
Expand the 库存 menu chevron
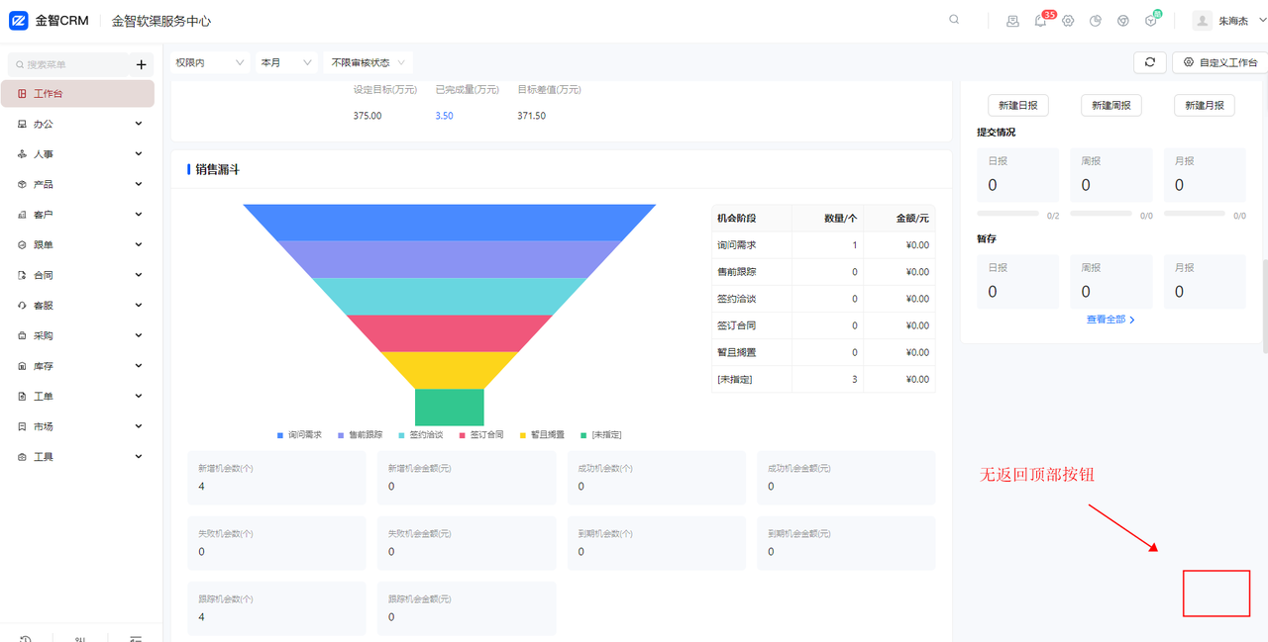(139, 366)
